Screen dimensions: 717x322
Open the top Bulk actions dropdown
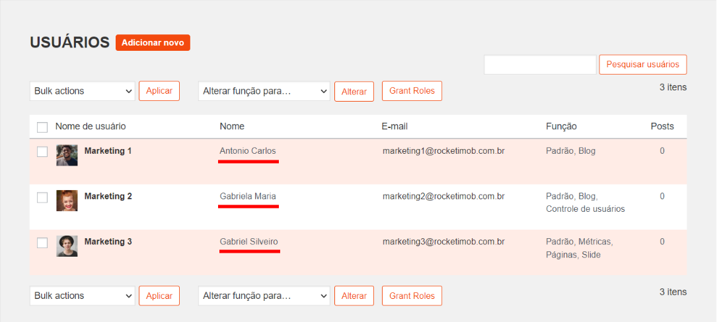83,91
